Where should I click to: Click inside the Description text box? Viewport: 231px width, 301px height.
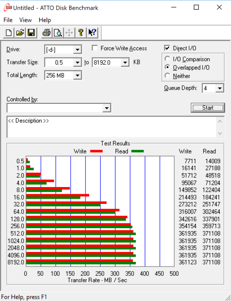point(112,127)
